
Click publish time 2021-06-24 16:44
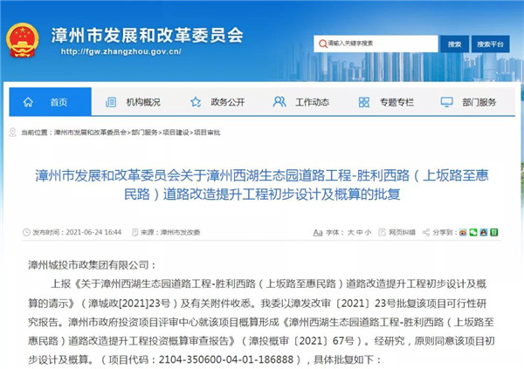93,232
